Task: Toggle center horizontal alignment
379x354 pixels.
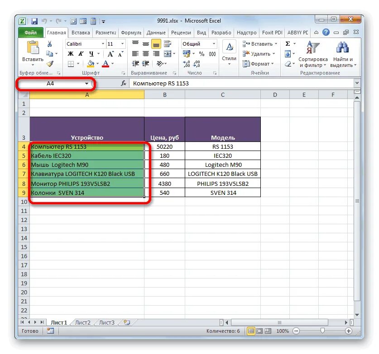Action: (x=145, y=53)
